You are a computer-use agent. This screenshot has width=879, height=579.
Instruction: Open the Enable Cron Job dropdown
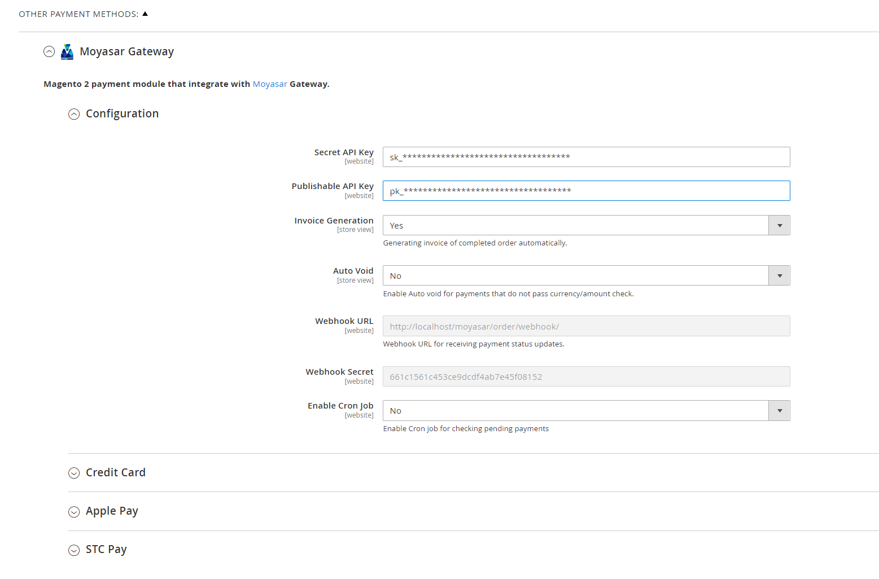(586, 410)
